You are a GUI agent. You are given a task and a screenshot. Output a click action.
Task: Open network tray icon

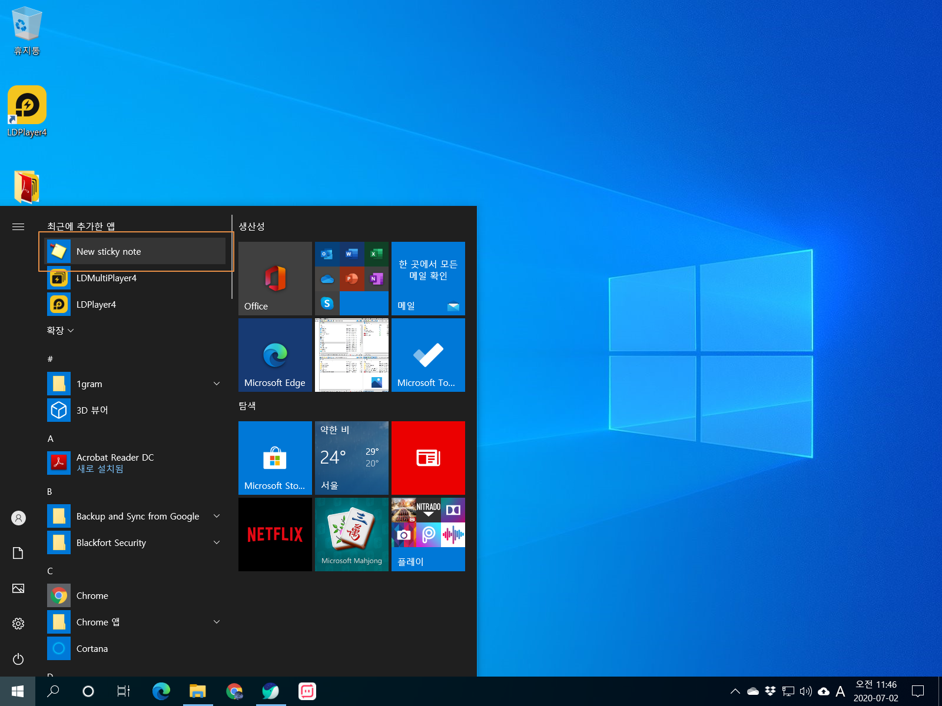point(788,691)
